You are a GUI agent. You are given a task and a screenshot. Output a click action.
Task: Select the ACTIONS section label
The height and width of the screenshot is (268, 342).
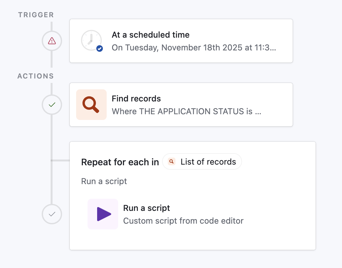[35, 76]
